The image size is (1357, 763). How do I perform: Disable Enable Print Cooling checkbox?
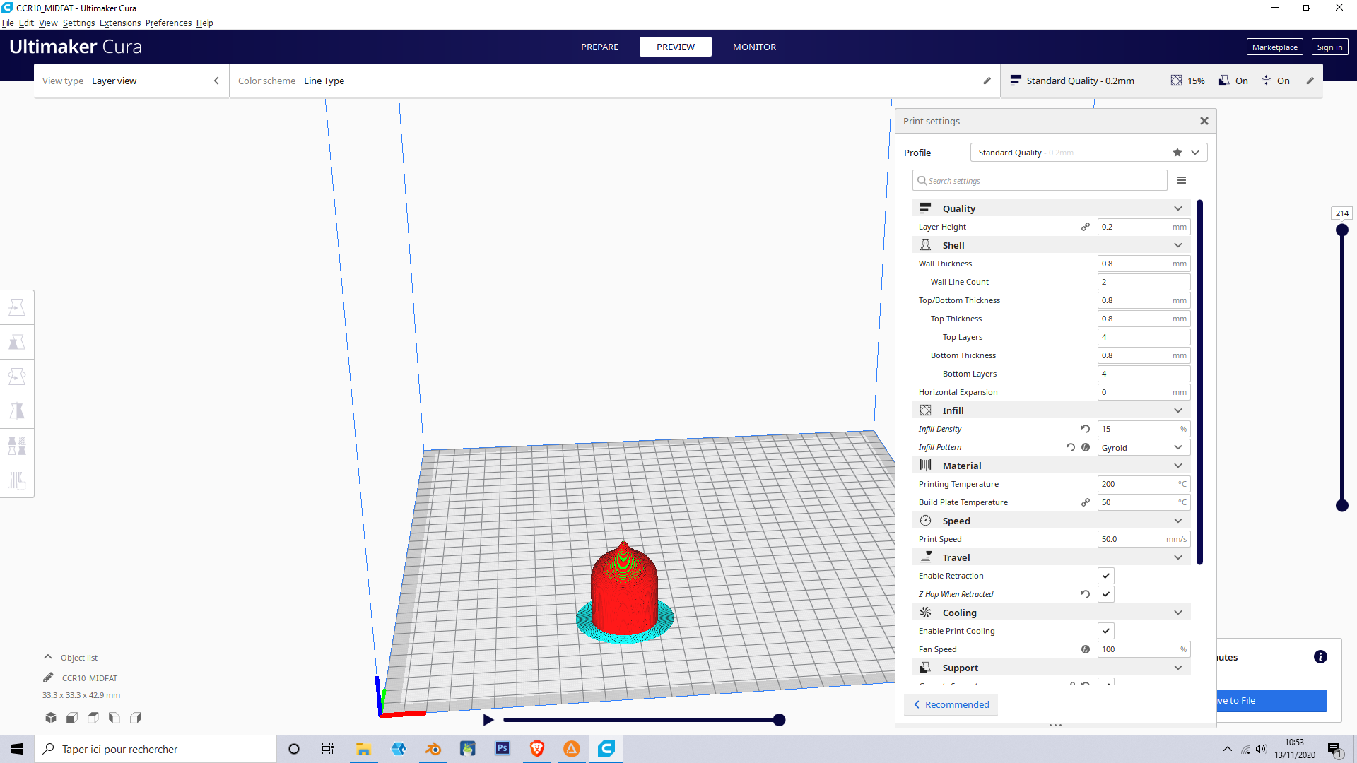coord(1106,631)
